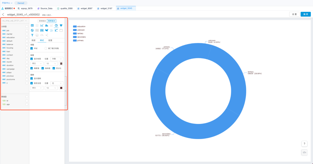313x164 pixels.
Task: Select the rich text 'T' chart icon
Action: coord(32,35)
